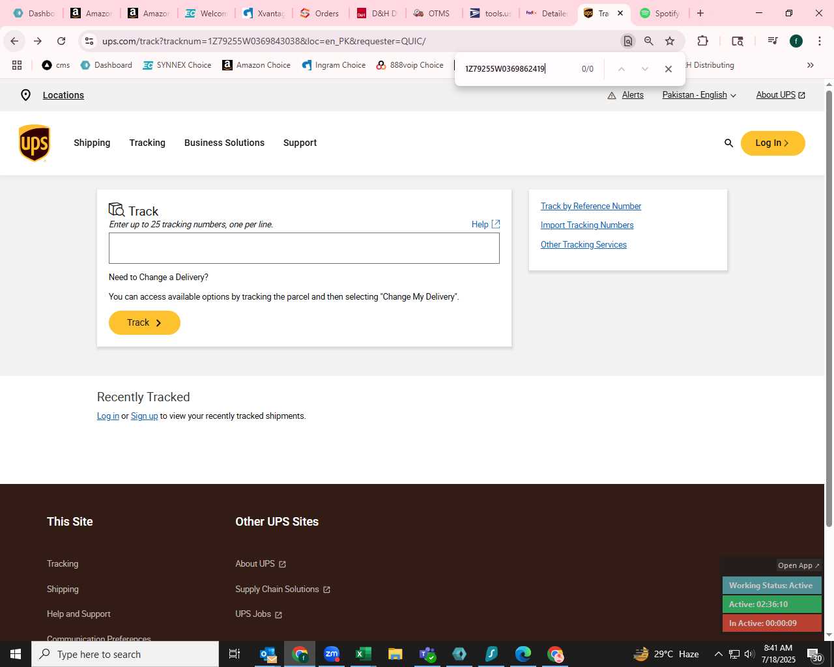Screen dimensions: 834x667
Task: Open the new tab plus button
Action: click(700, 13)
